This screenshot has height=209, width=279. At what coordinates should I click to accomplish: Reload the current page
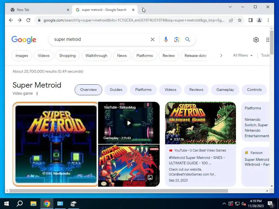point(28,20)
